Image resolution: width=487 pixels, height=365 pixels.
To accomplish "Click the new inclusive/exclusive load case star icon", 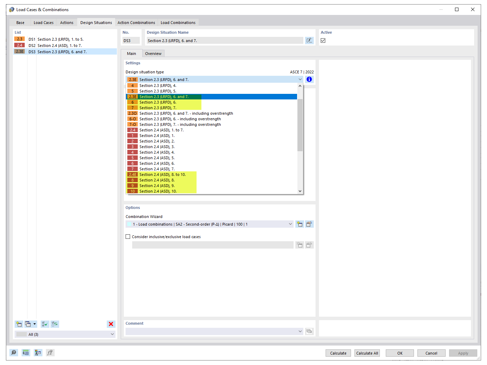I will point(300,245).
